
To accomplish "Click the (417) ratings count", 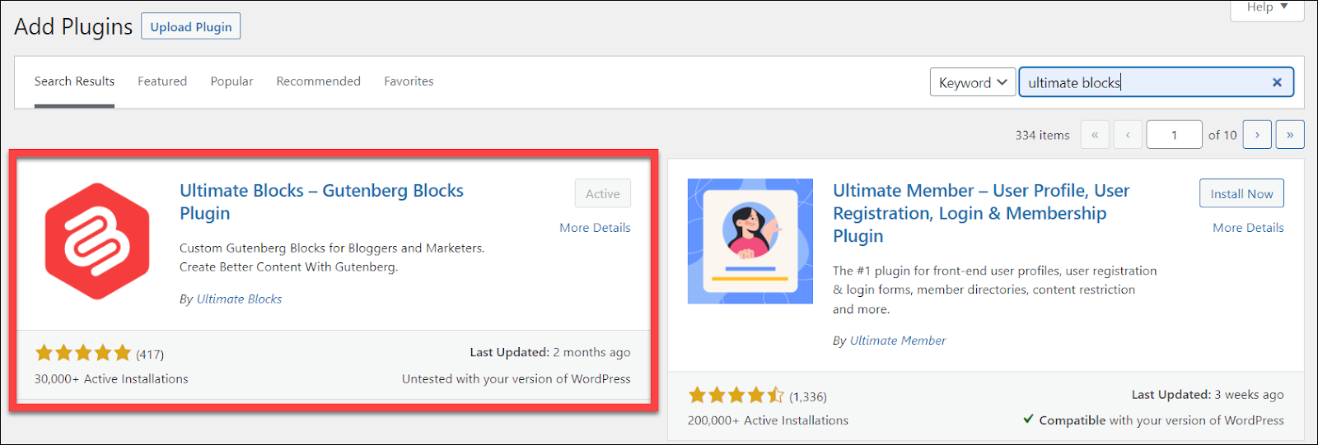I will (x=150, y=355).
